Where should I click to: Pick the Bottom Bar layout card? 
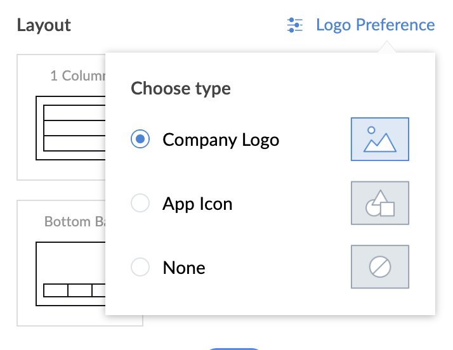[61, 263]
